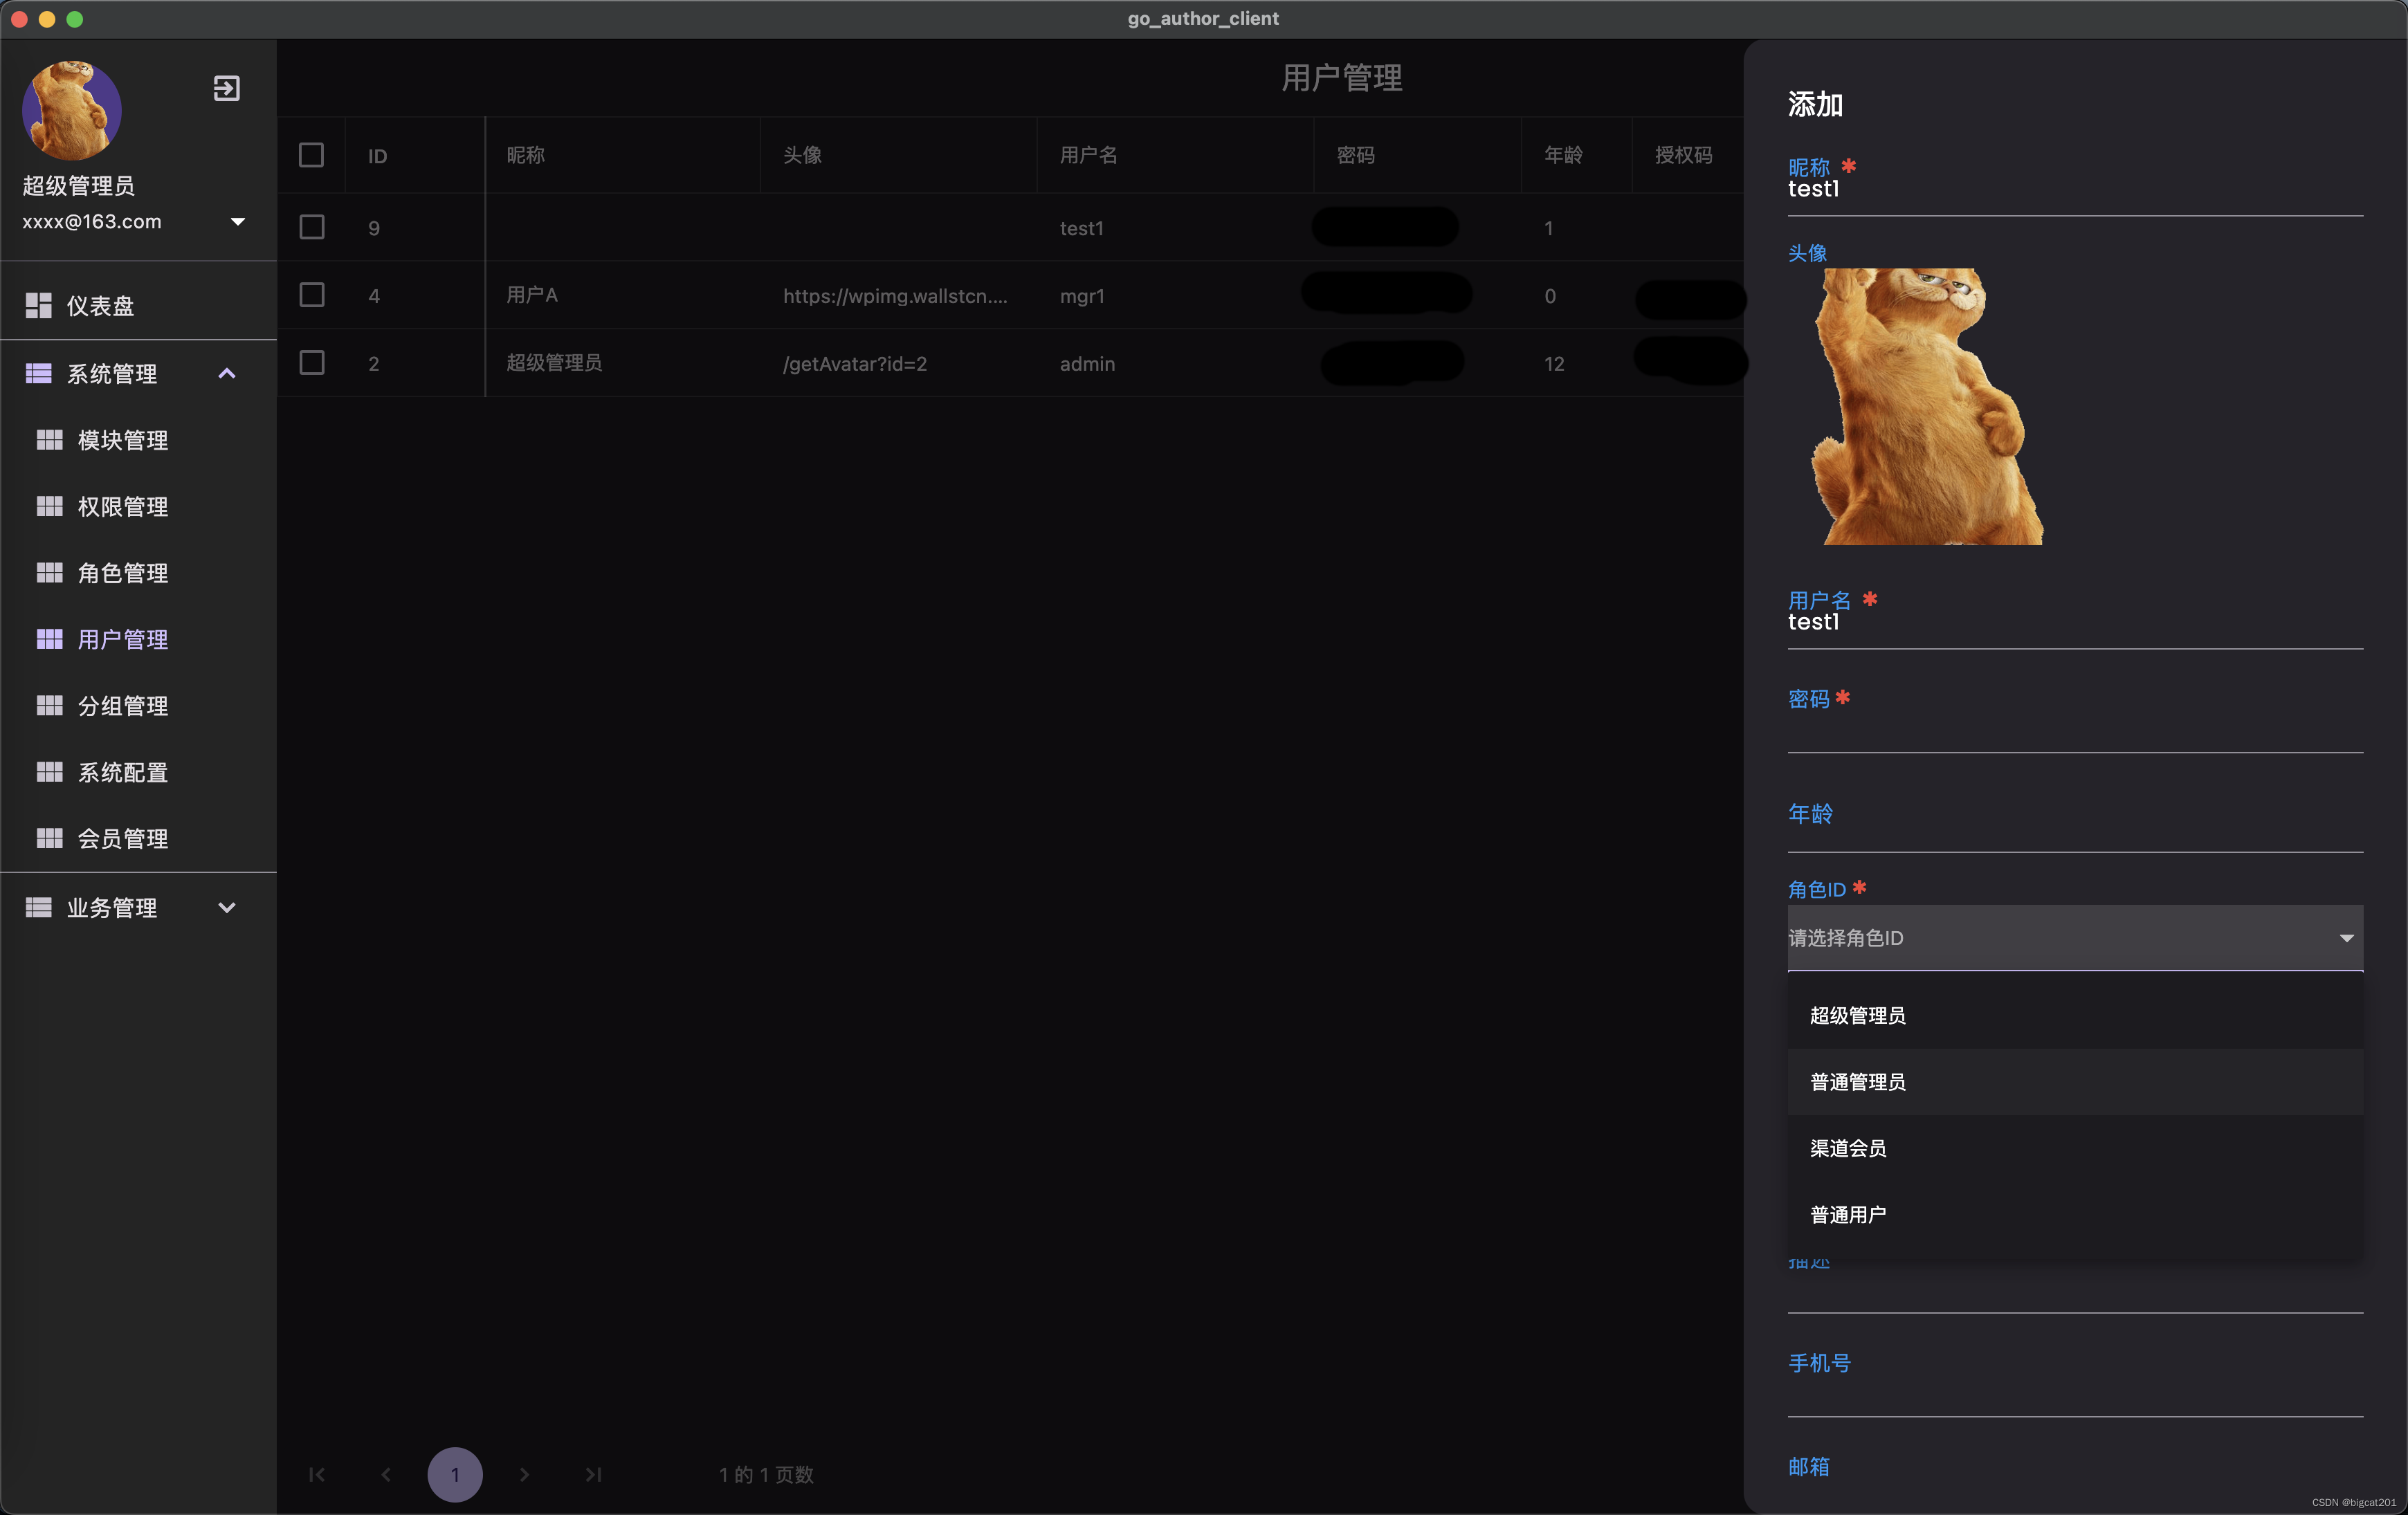2408x1515 pixels.
Task: Open the account email dropdown
Action: click(238, 222)
